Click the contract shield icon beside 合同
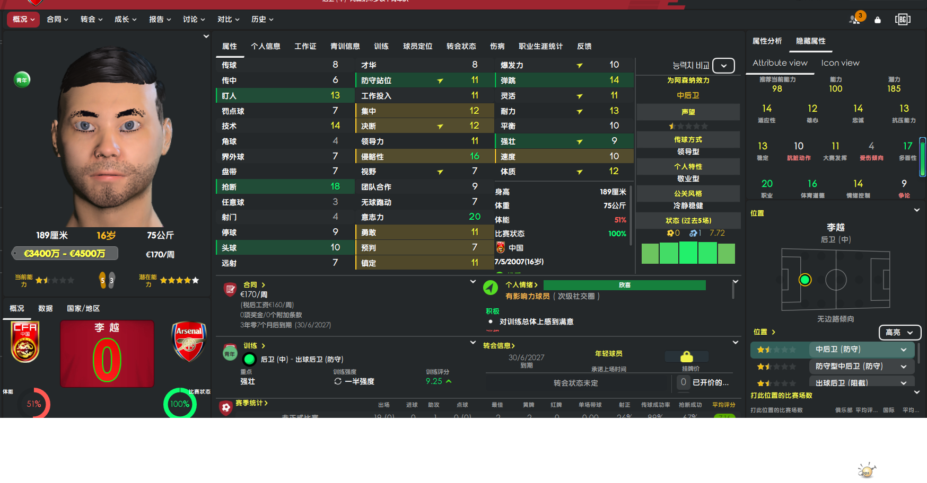This screenshot has width=927, height=483. pyautogui.click(x=230, y=289)
